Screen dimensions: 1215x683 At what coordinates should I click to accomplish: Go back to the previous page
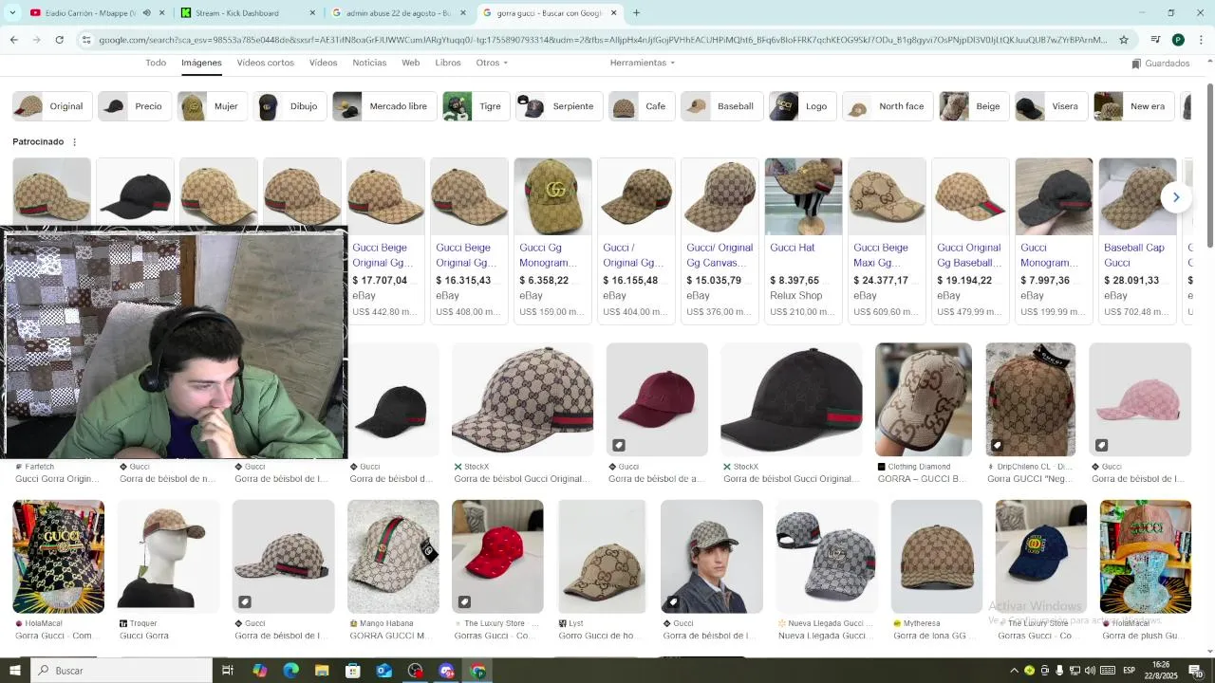point(13,40)
